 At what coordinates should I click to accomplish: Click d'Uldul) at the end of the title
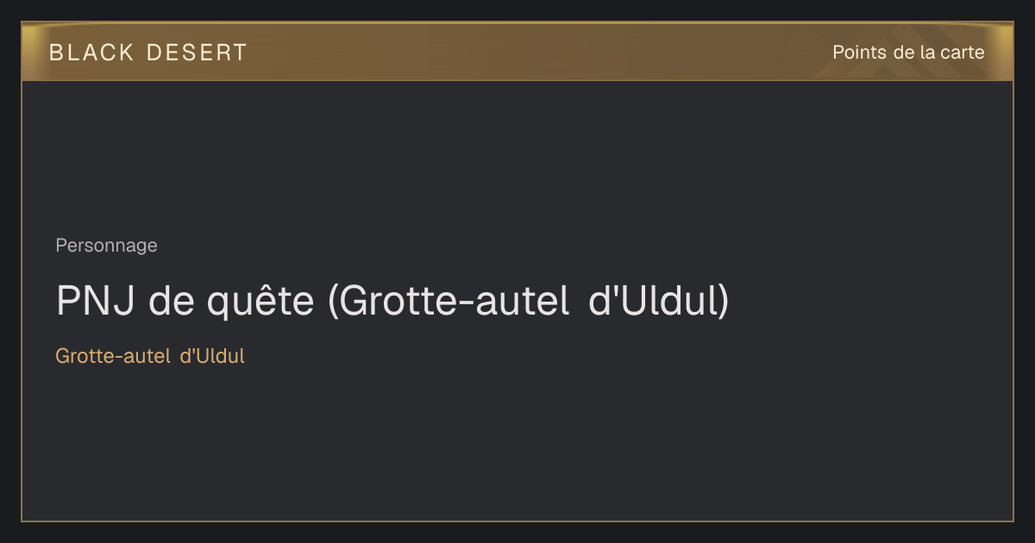pos(659,301)
